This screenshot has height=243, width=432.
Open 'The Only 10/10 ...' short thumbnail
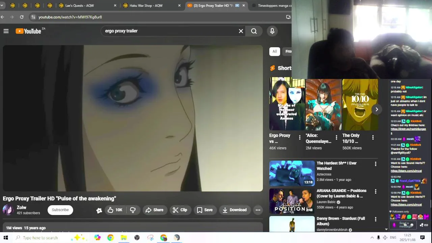[x=360, y=105]
